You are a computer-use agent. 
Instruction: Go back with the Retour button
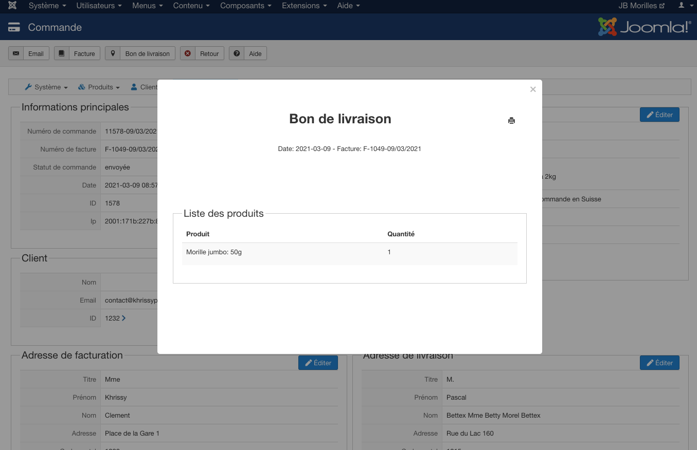202,53
